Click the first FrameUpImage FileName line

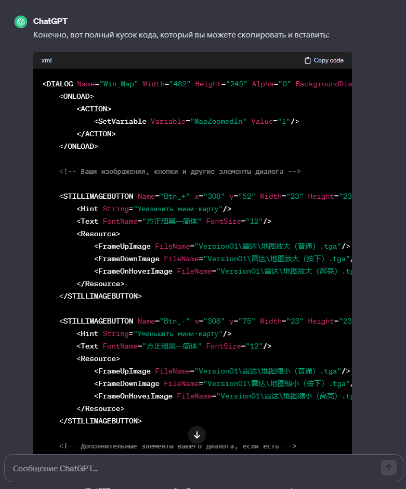pos(222,247)
